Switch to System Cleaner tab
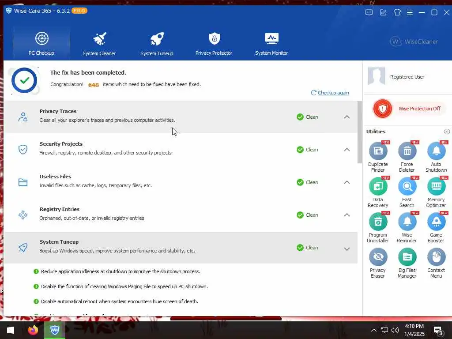The width and height of the screenshot is (452, 339). pos(99,44)
